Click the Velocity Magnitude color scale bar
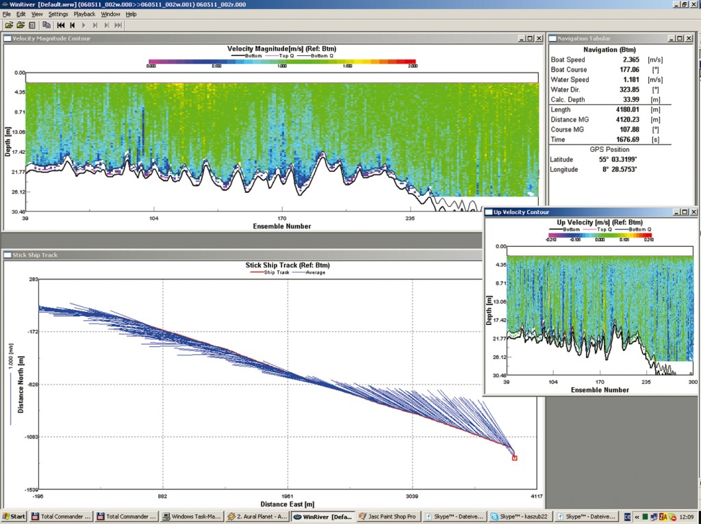 click(x=281, y=62)
